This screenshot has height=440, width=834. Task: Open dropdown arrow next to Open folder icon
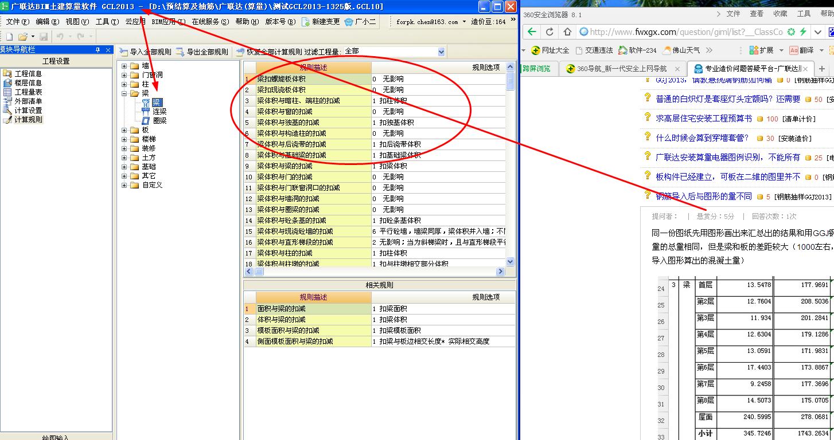coord(32,37)
